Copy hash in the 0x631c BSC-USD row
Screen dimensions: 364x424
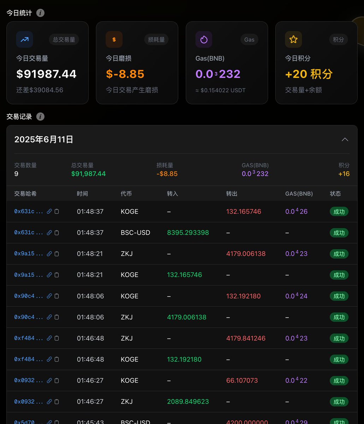pyautogui.click(x=57, y=232)
